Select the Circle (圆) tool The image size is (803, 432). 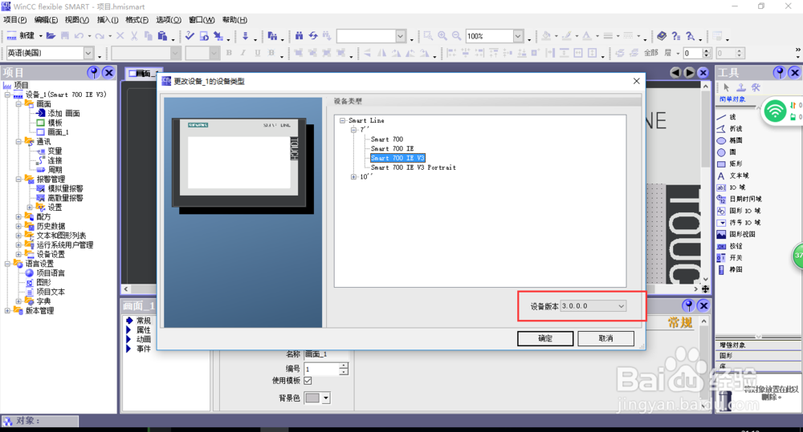726,152
